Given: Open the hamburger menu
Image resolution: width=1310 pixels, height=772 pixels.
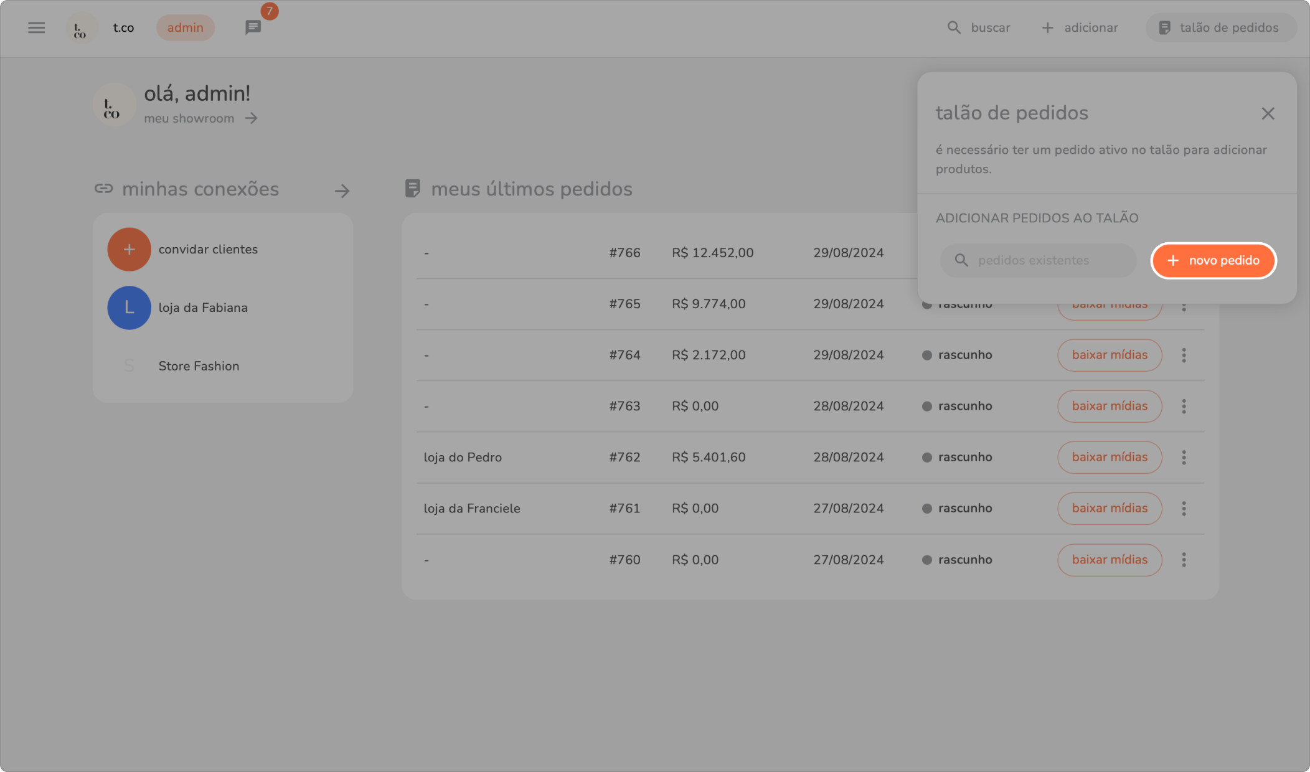Looking at the screenshot, I should pos(36,27).
